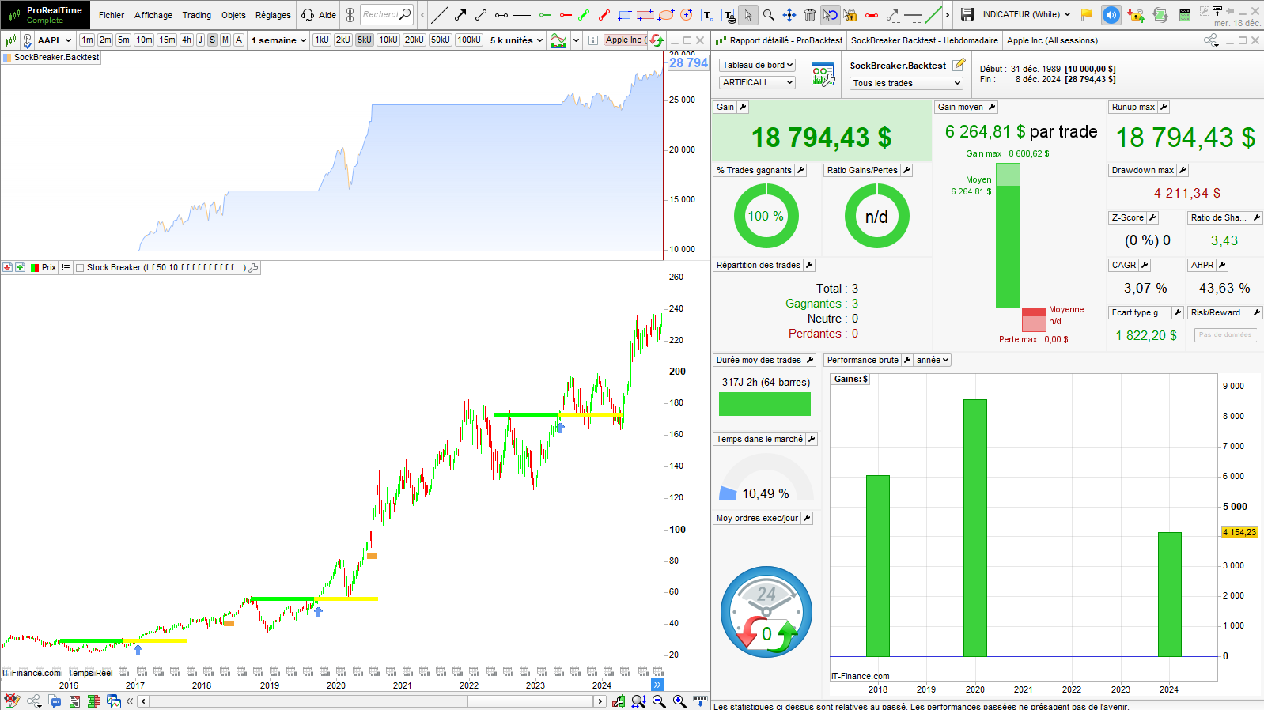Screen dimensions: 1264x710
Task: Zoom in chart with plus magnifier
Action: (679, 701)
